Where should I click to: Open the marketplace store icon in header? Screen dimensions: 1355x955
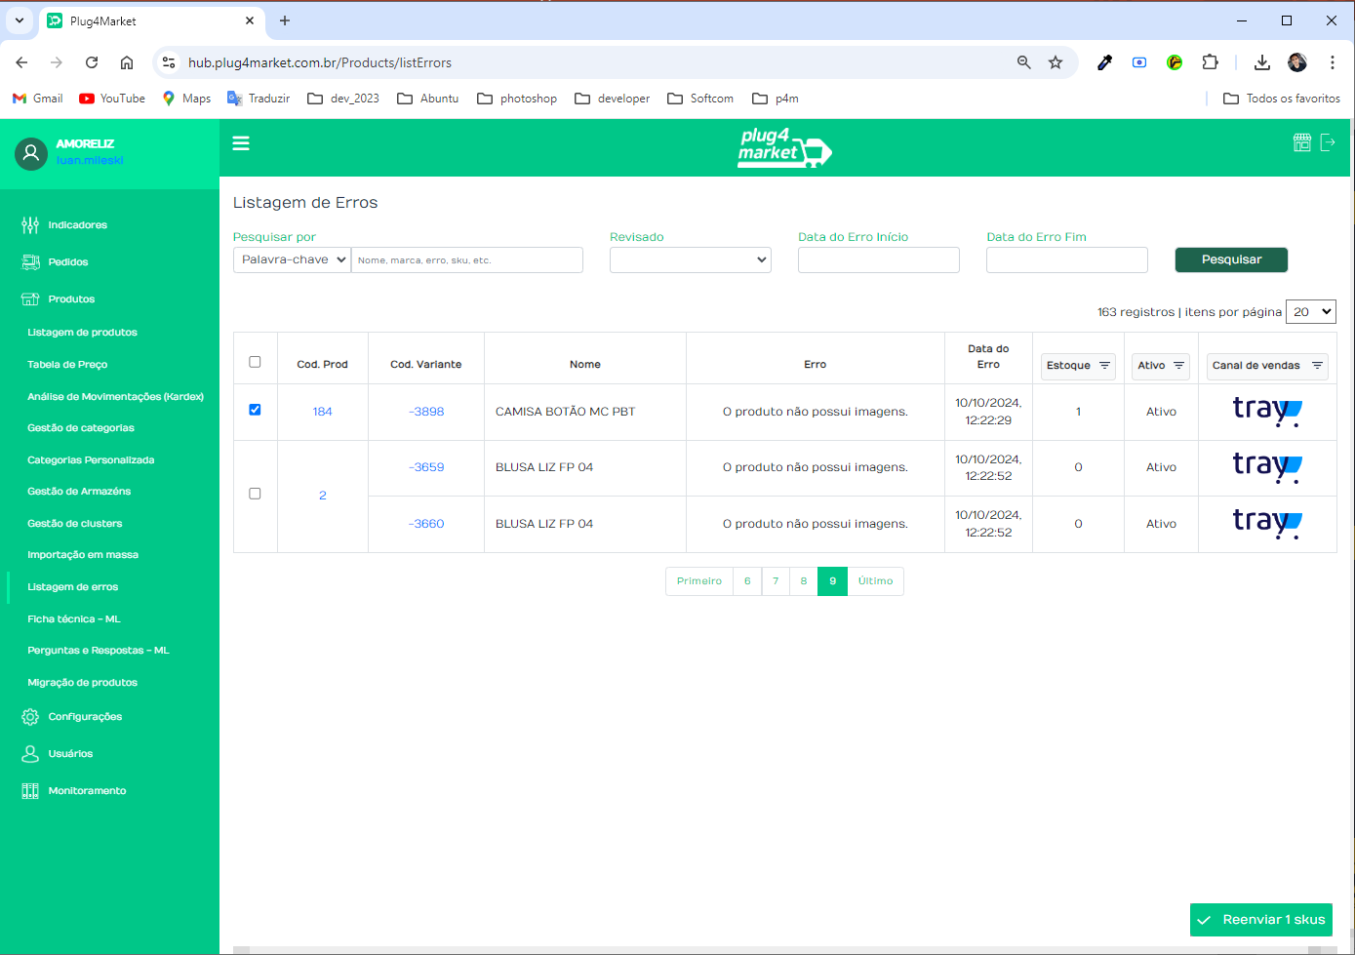(x=1301, y=142)
